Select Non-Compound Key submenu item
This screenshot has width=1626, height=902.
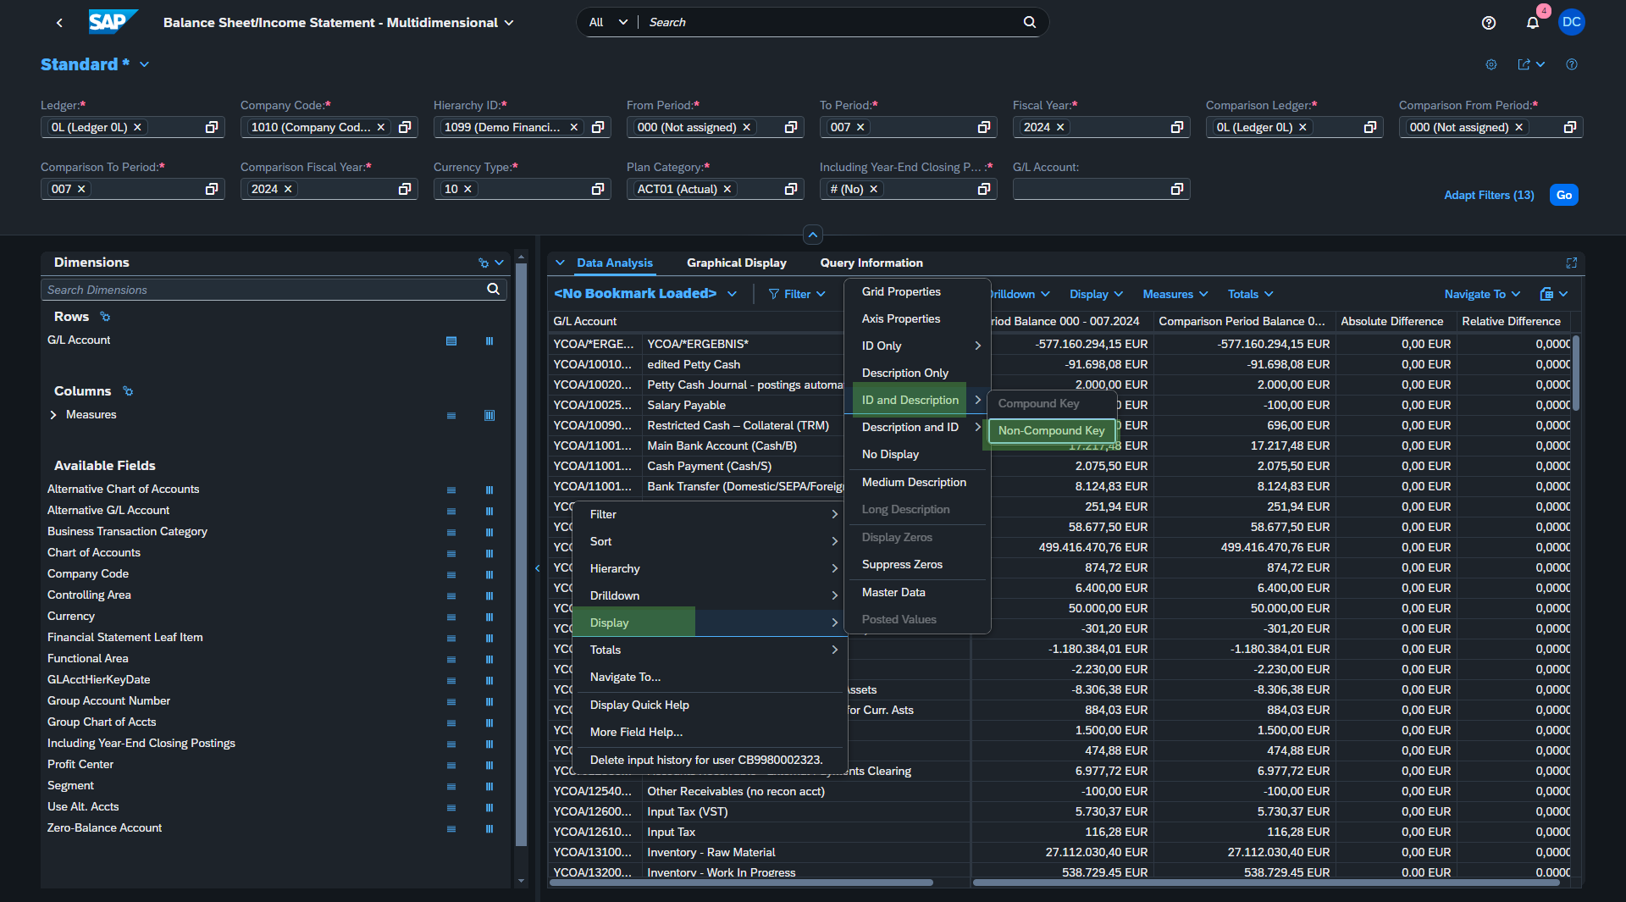tap(1051, 430)
